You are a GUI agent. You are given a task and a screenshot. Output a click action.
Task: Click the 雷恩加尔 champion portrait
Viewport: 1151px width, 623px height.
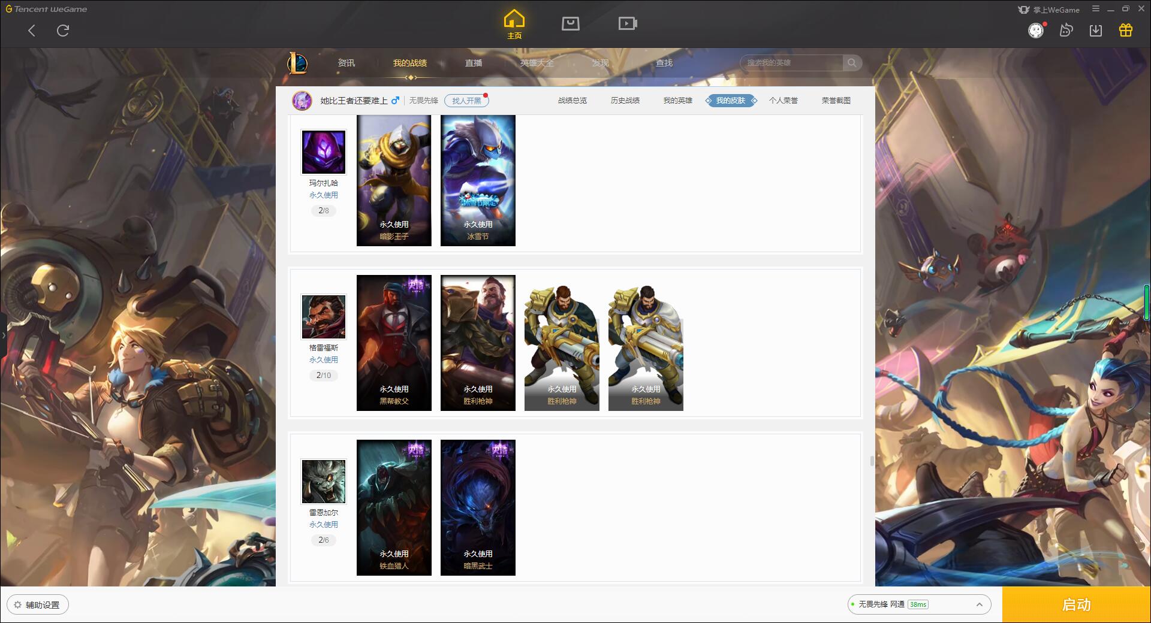pos(324,482)
